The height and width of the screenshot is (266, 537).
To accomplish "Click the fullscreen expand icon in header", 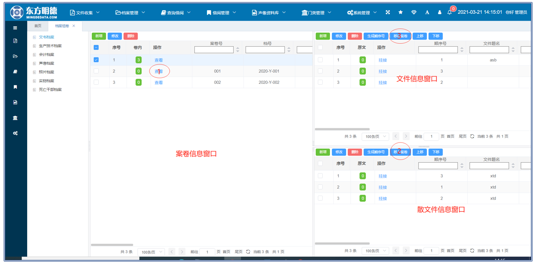I will 388,13.
